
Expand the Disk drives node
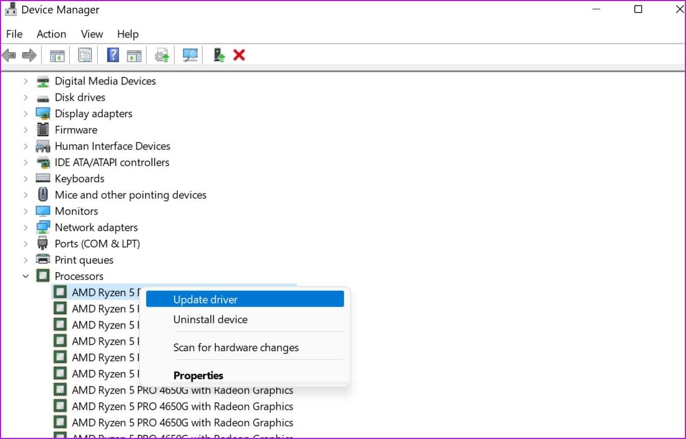click(25, 98)
